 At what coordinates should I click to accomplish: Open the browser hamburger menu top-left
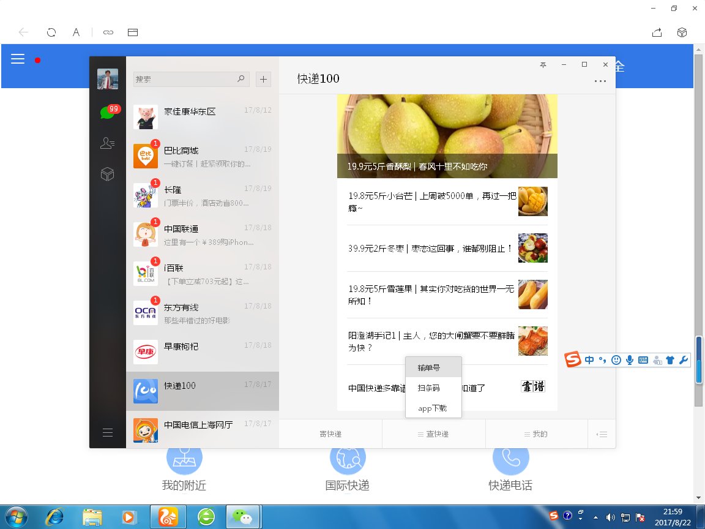coord(18,59)
